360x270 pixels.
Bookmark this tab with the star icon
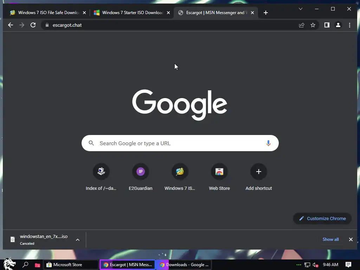[x=313, y=25]
